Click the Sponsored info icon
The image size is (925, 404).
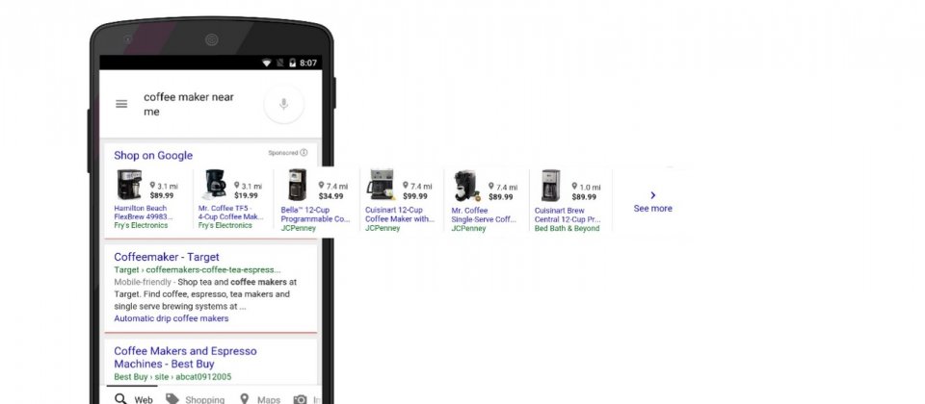point(304,153)
